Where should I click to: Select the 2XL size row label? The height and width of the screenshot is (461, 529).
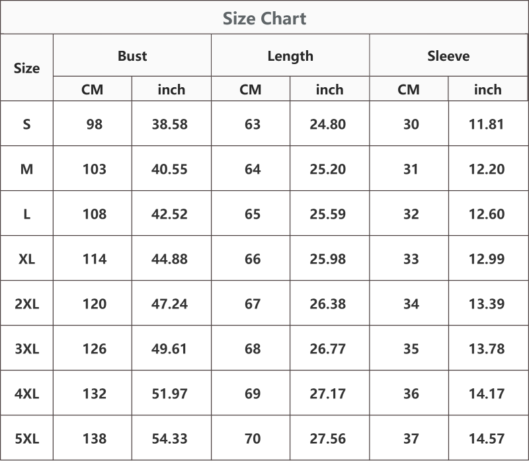[26, 304]
